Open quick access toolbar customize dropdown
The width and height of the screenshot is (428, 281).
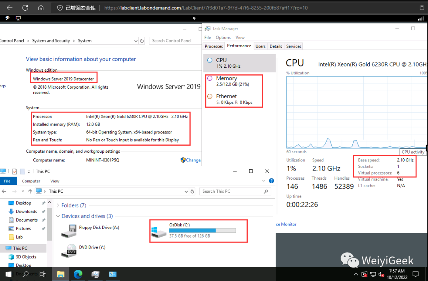(29, 172)
